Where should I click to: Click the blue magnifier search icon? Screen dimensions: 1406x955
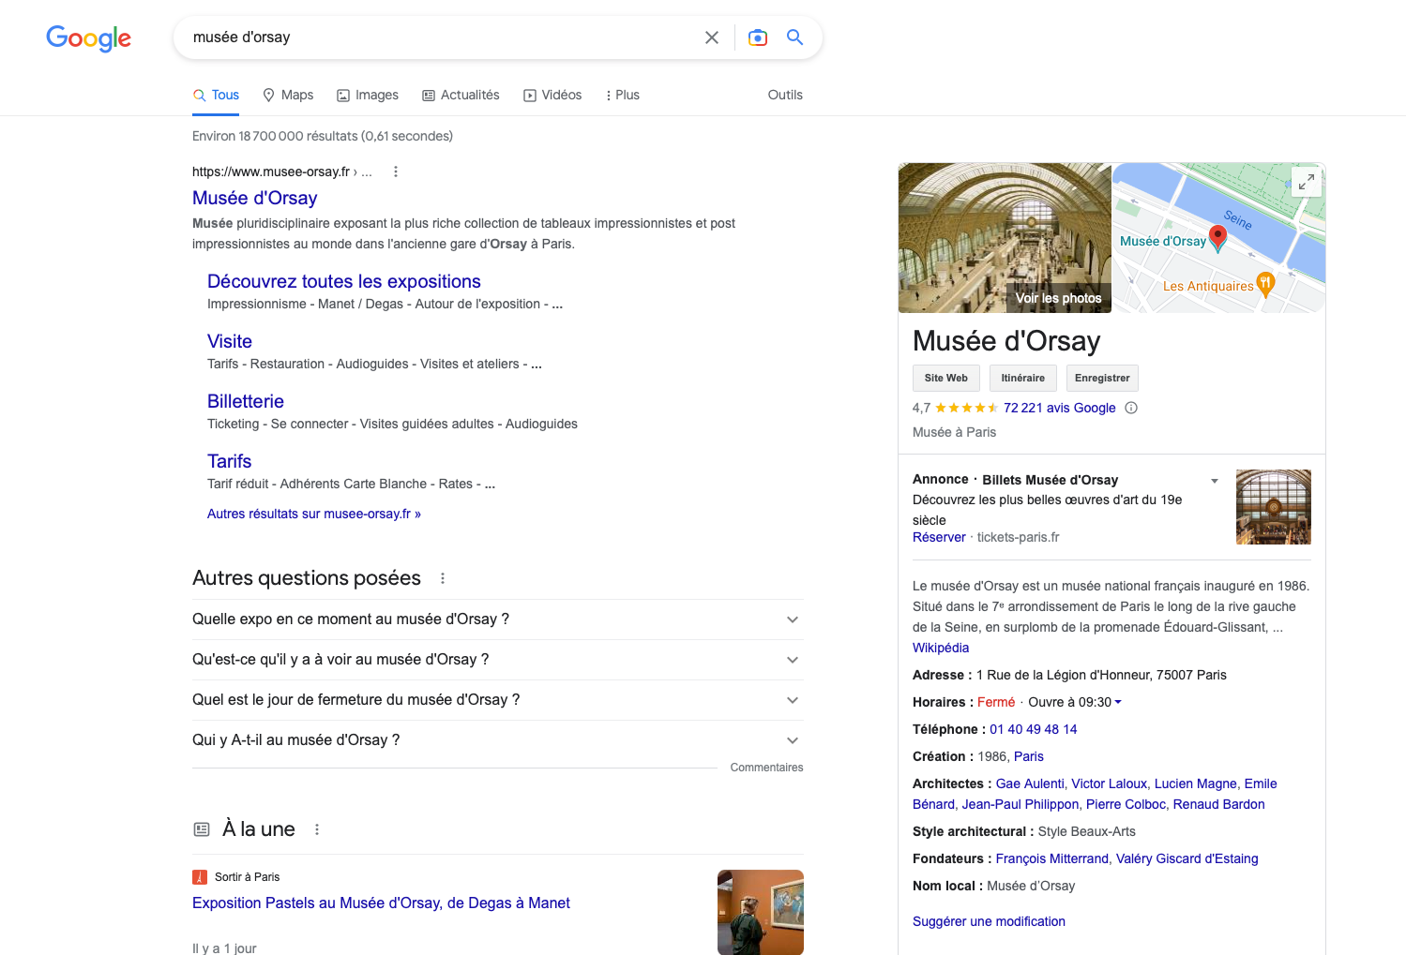[794, 37]
